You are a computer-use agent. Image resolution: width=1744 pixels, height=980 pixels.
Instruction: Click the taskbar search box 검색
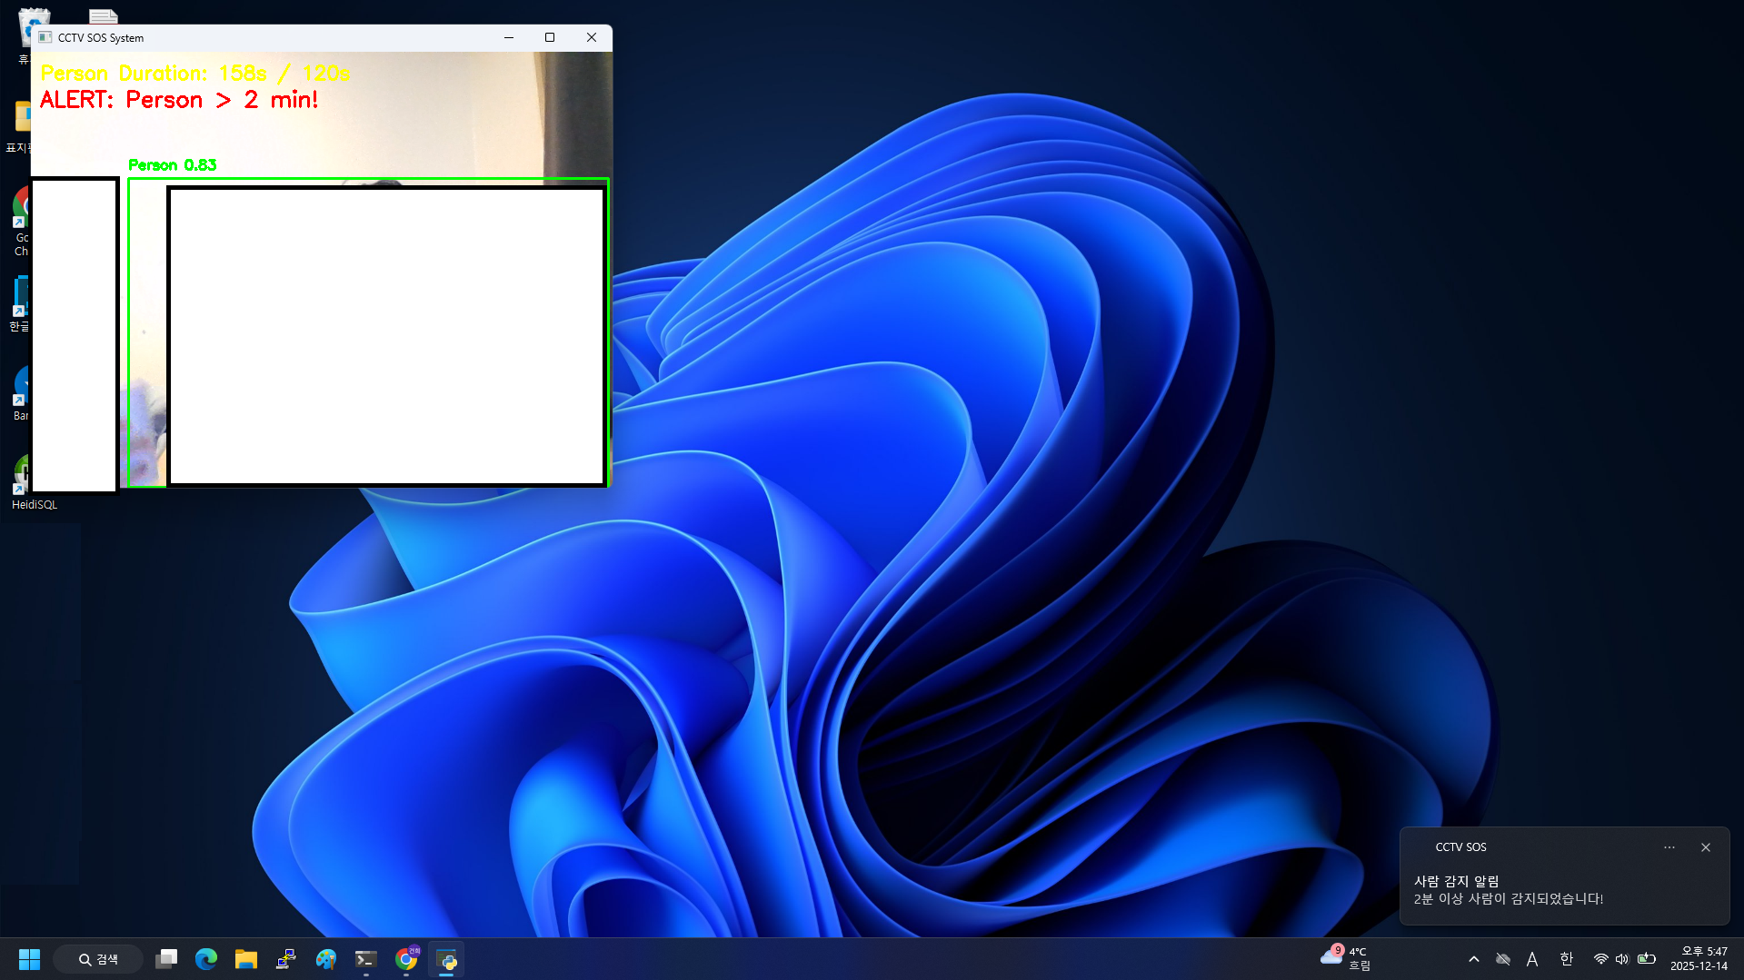(x=98, y=959)
